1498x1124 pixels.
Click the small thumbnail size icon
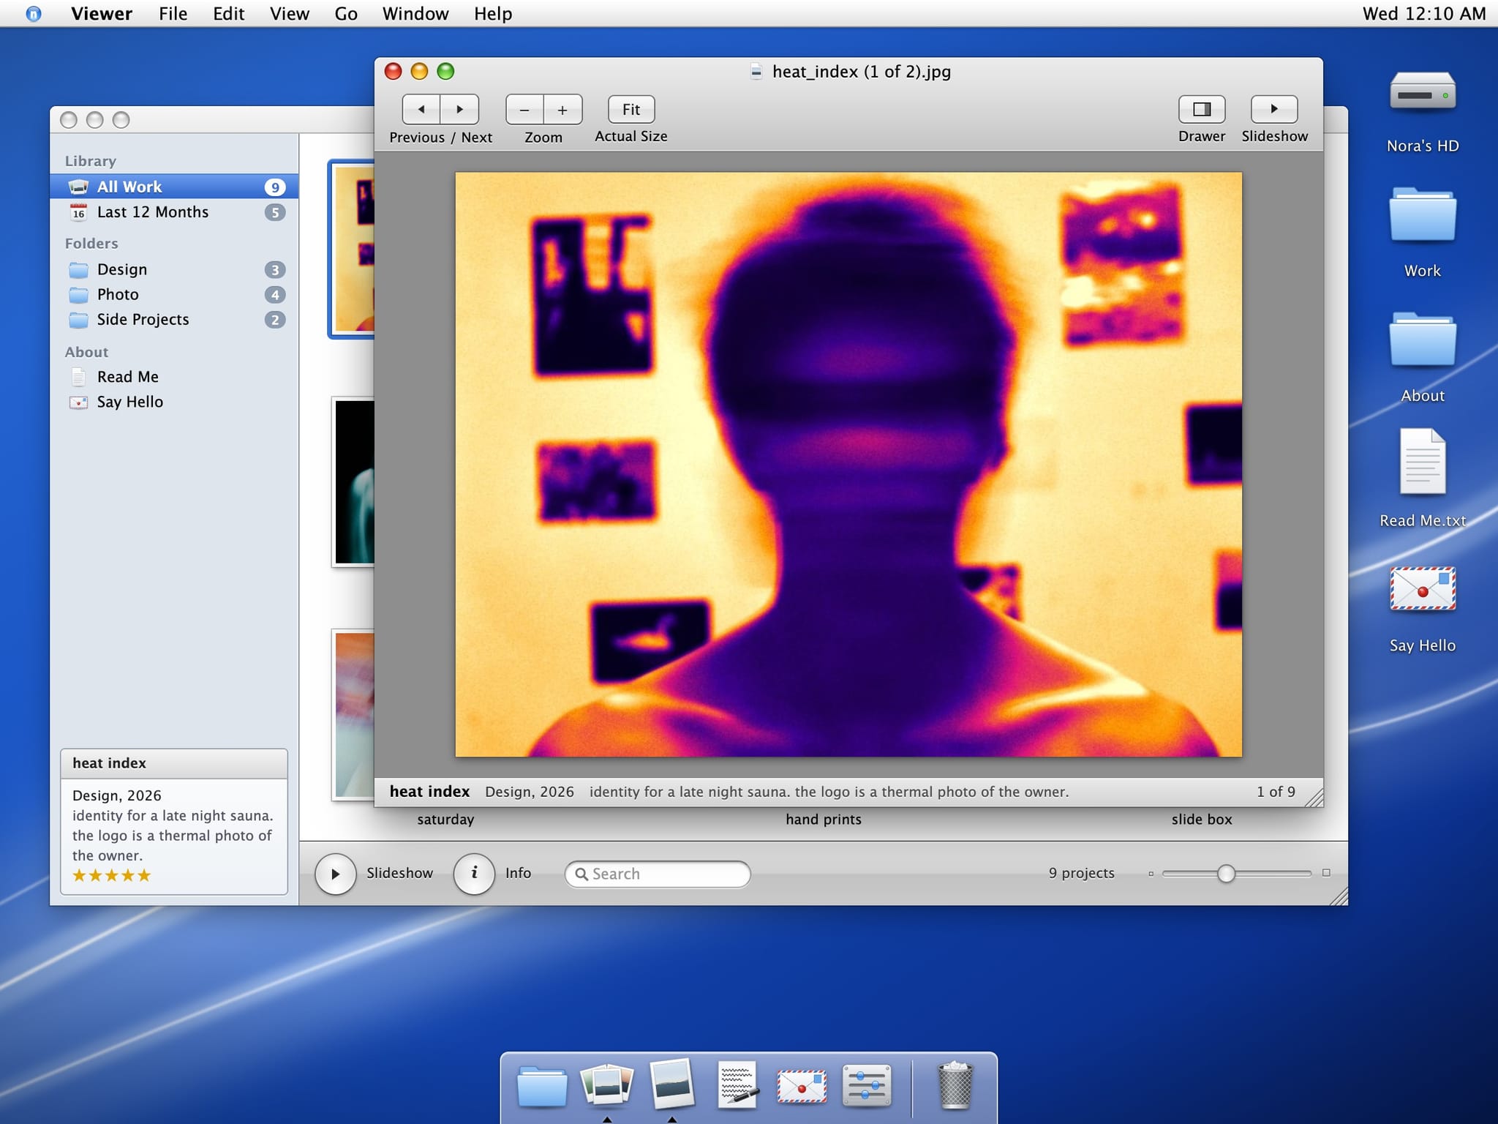click(1151, 874)
